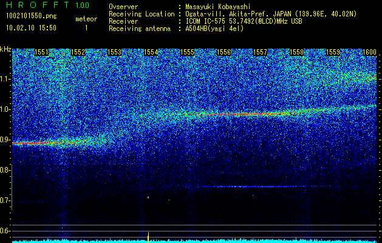Click the Ogata-vill. Akita-Pref. JAPAN location text
Screen dimensions: 382x243
click(x=271, y=14)
